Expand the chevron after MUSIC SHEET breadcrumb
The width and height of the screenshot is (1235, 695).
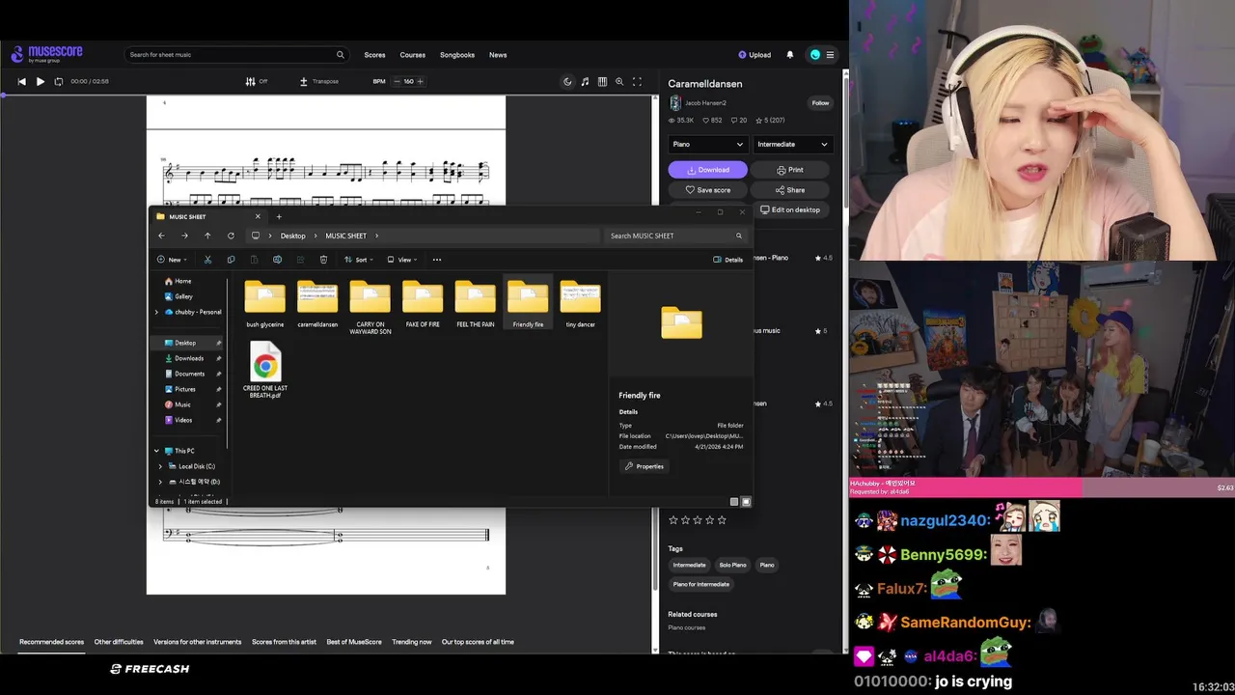[x=376, y=236]
